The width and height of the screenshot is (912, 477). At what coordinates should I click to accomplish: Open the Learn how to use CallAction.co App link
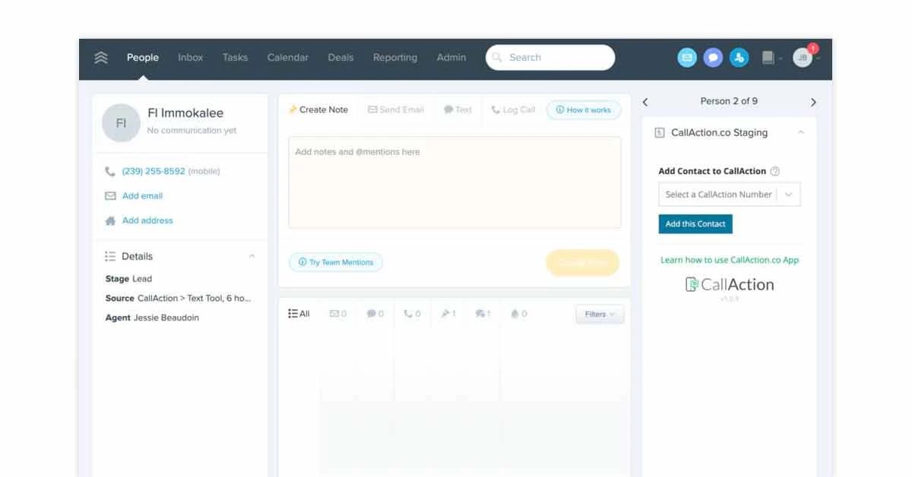pos(730,260)
